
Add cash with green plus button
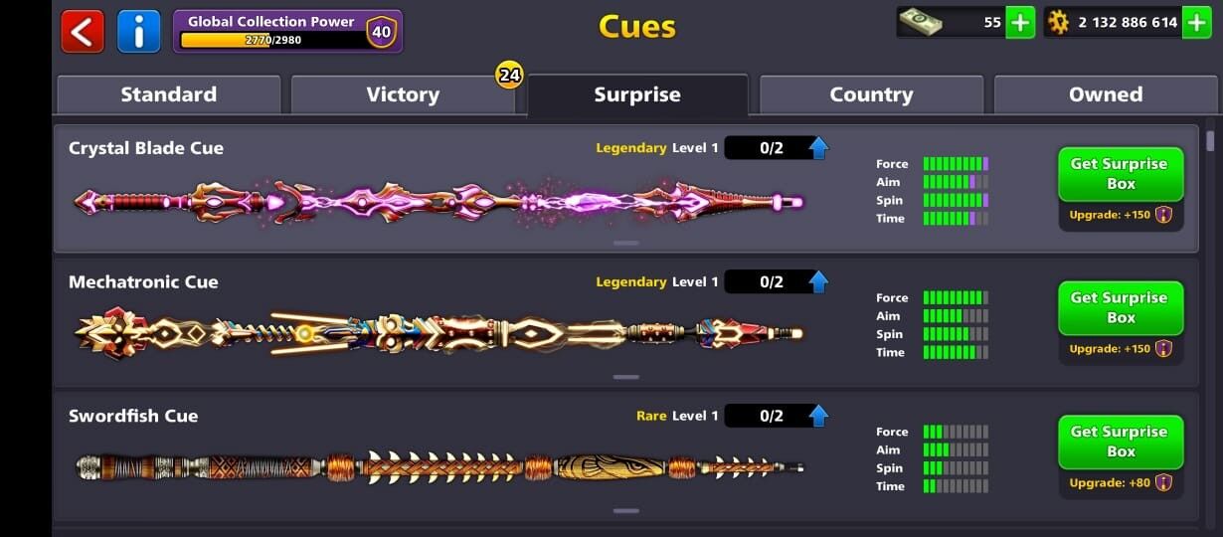pos(1020,22)
